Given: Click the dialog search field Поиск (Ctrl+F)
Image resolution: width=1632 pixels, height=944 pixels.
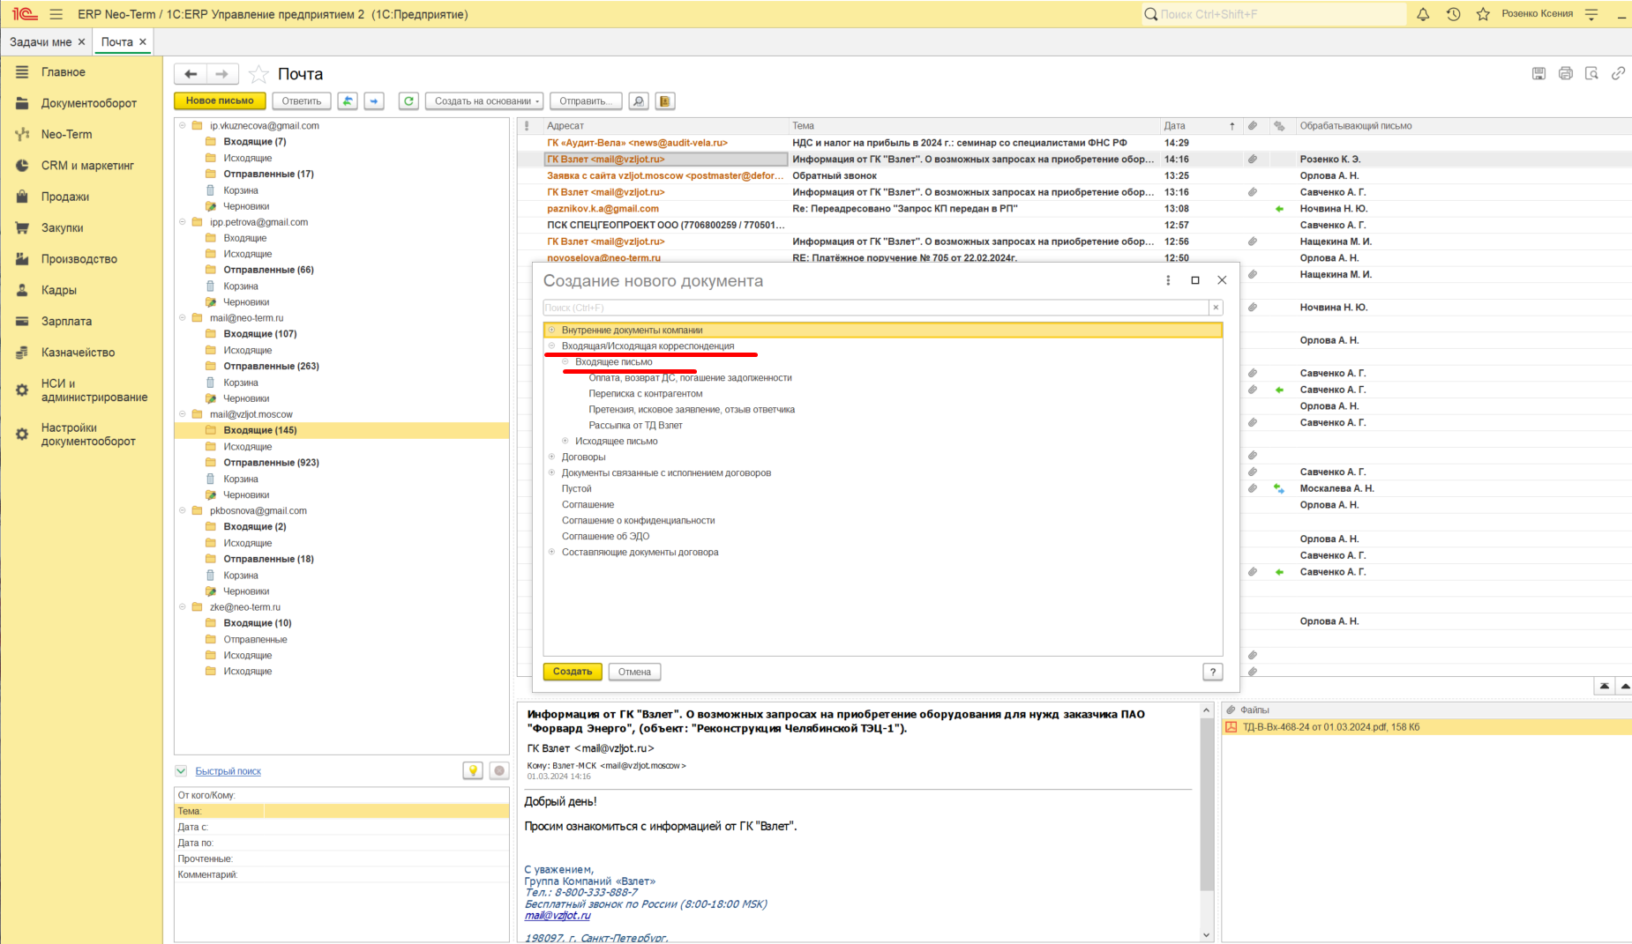Looking at the screenshot, I should pyautogui.click(x=875, y=308).
